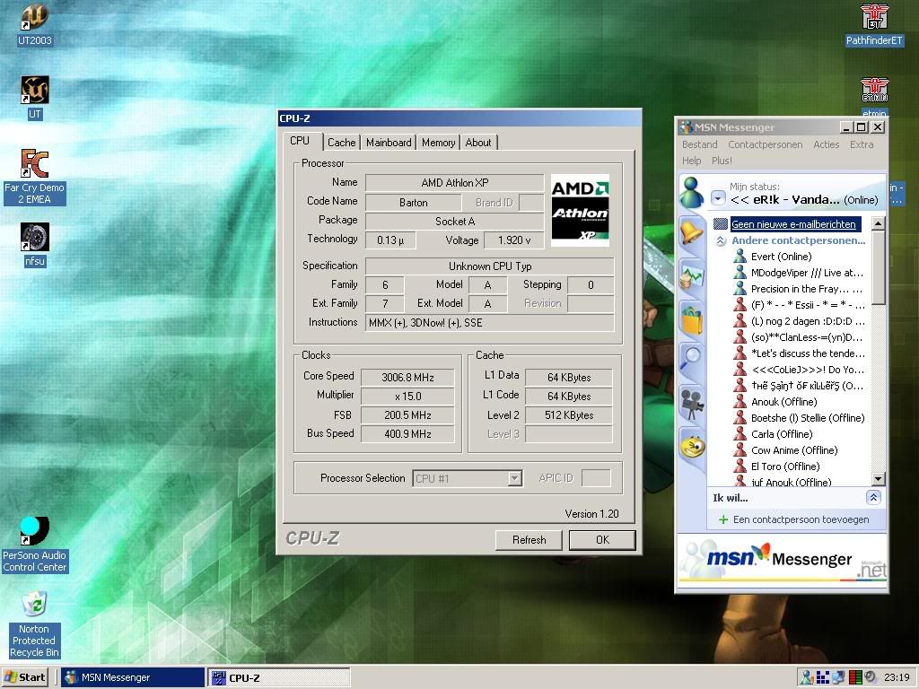Open the speaker volume tray icon
The width and height of the screenshot is (919, 689).
point(871,677)
